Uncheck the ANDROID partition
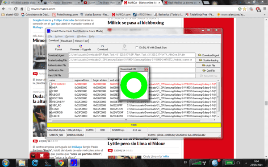This screenshot has height=167, width=268. click(50, 113)
